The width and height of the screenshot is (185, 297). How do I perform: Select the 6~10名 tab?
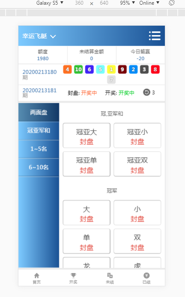click(39, 167)
